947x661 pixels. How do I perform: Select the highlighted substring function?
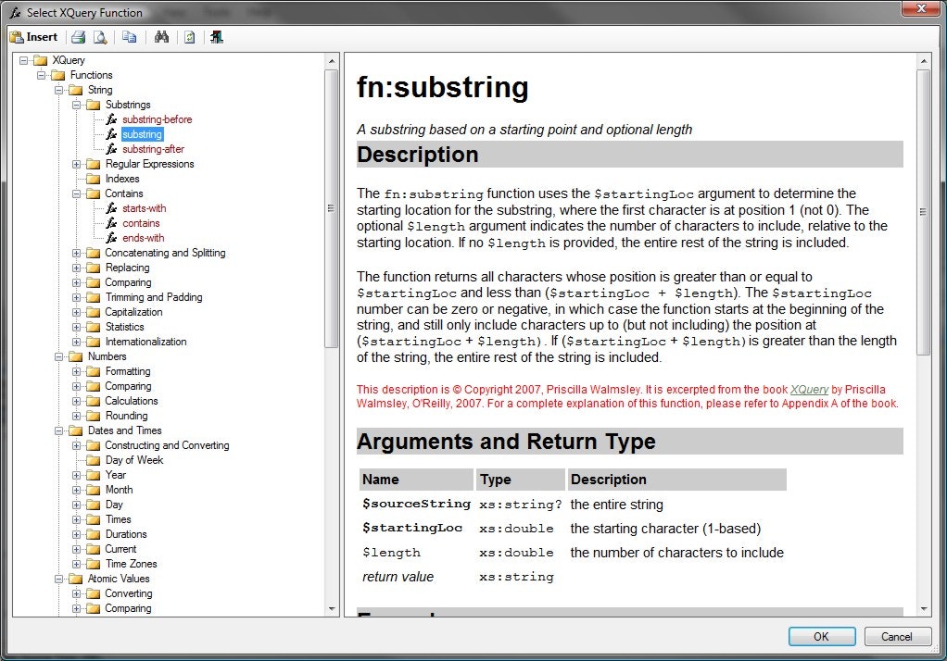coord(141,134)
